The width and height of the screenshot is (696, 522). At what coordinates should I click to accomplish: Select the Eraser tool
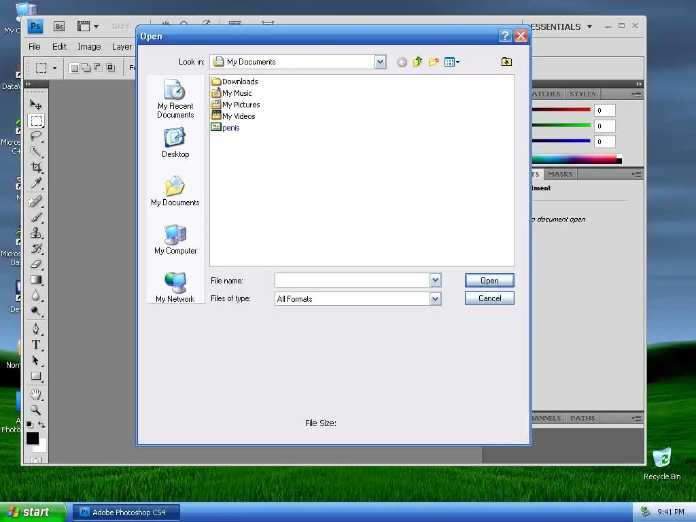35,264
